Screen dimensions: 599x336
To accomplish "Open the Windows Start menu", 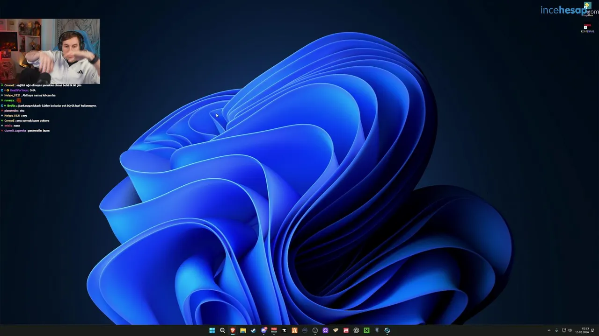I will point(212,330).
